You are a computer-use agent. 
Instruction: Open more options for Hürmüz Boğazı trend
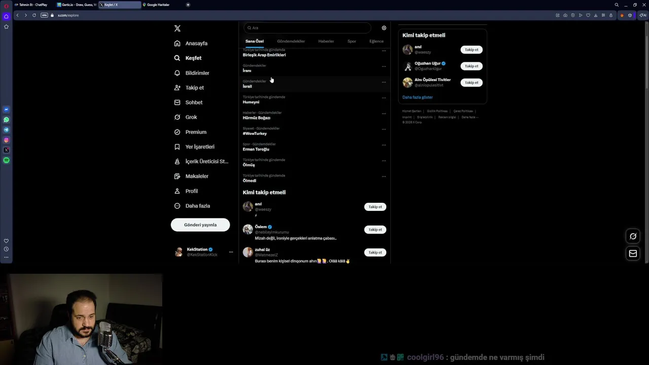pos(384,114)
